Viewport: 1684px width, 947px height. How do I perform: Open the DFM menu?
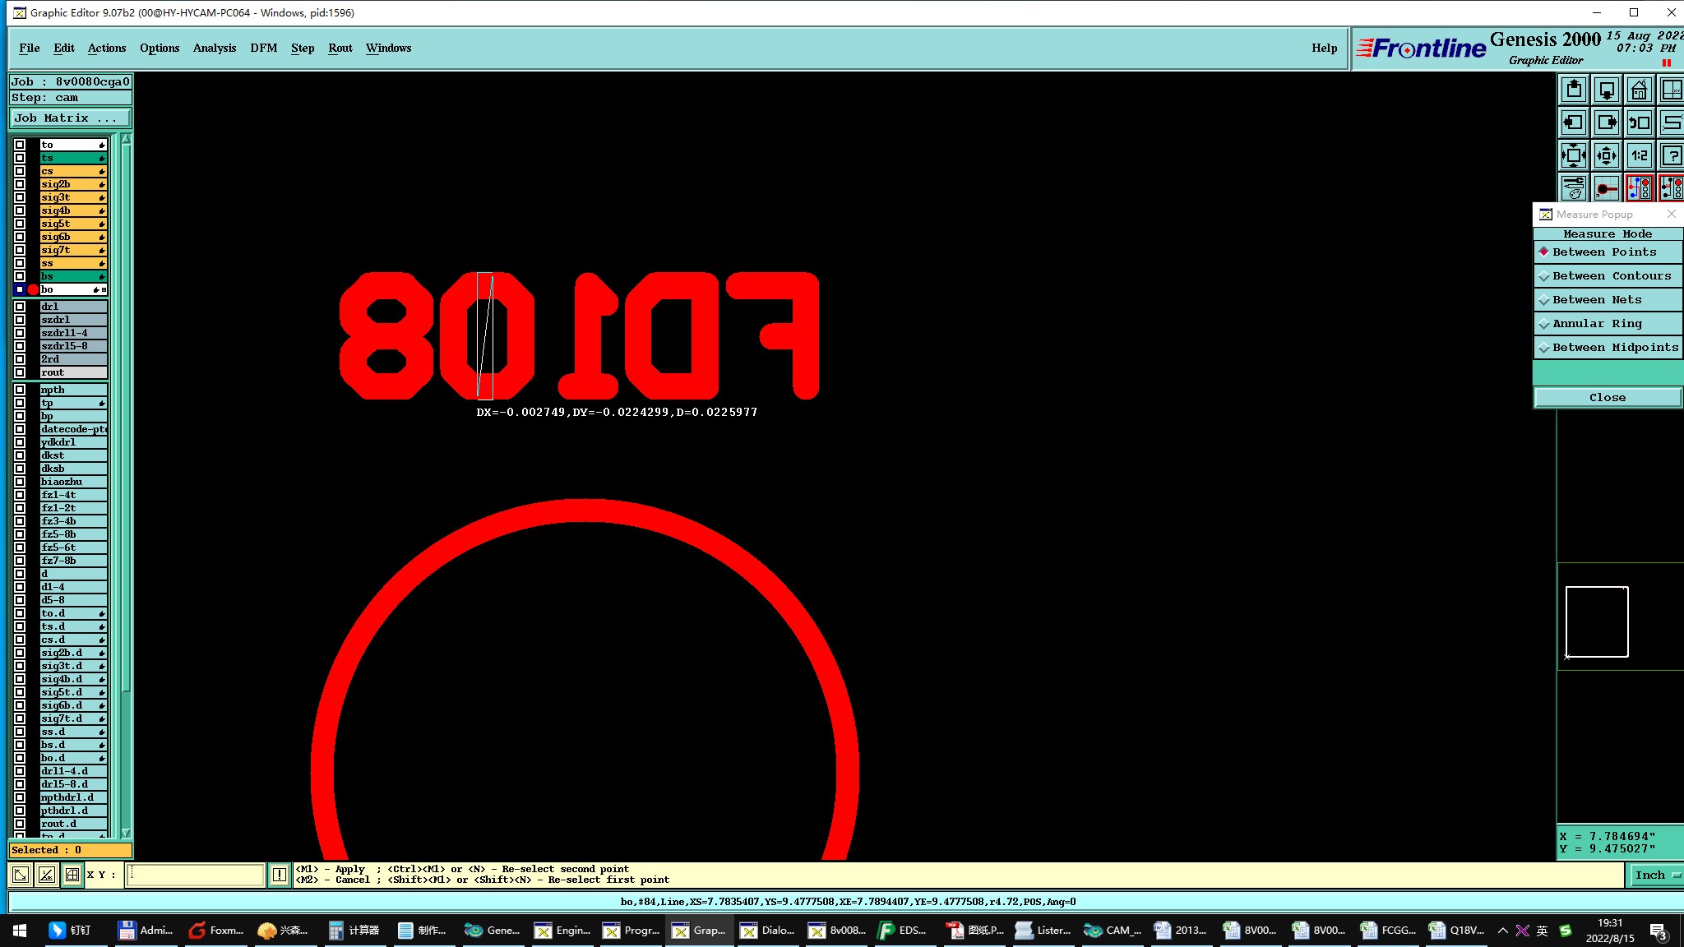(x=263, y=48)
